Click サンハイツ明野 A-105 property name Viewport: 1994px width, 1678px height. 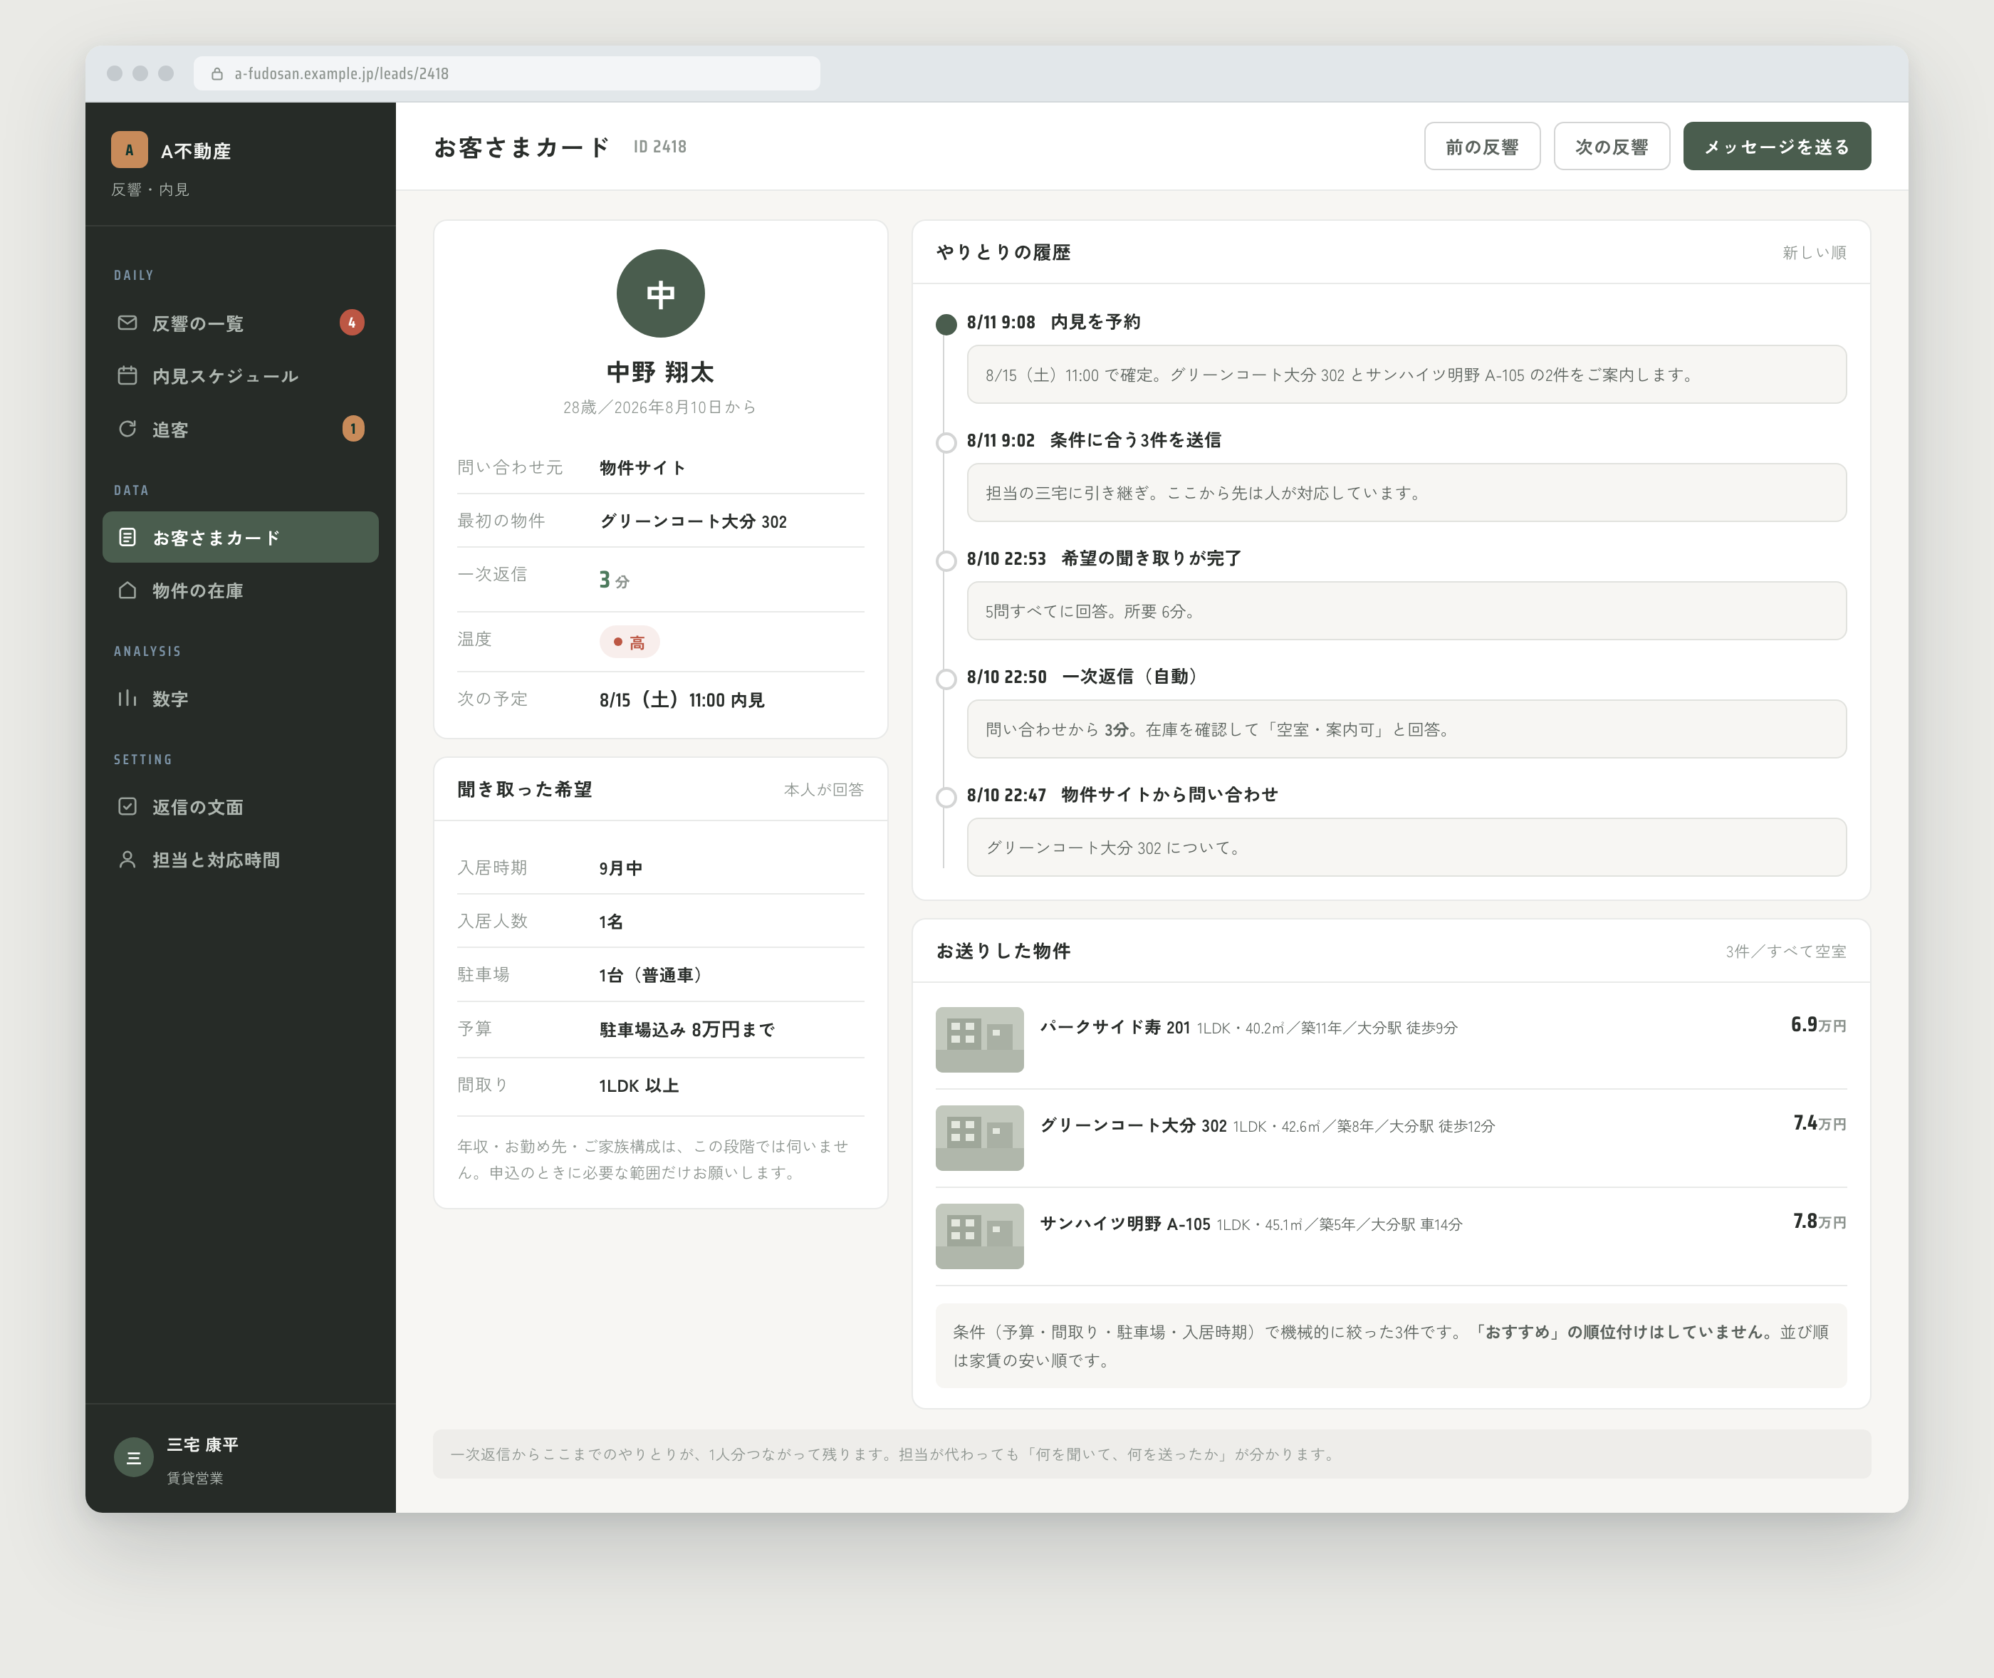(x=1125, y=1224)
